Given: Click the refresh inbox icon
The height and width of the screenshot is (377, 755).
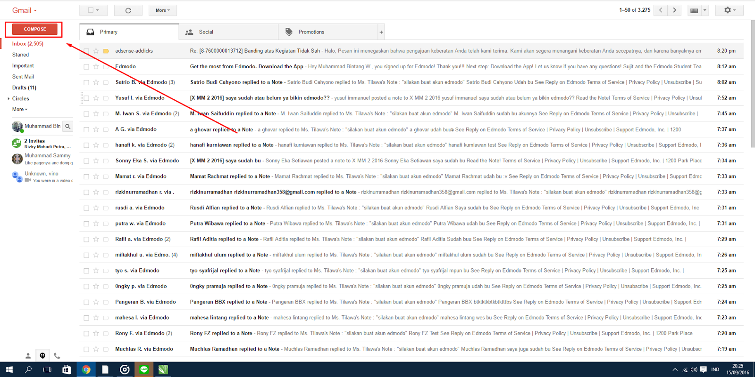Looking at the screenshot, I should (128, 10).
